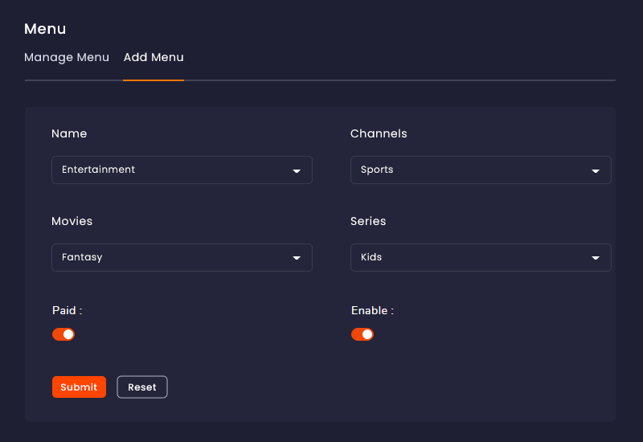Click the 'Enable :' label text
Viewport: 643px width, 442px height.
[x=372, y=310]
